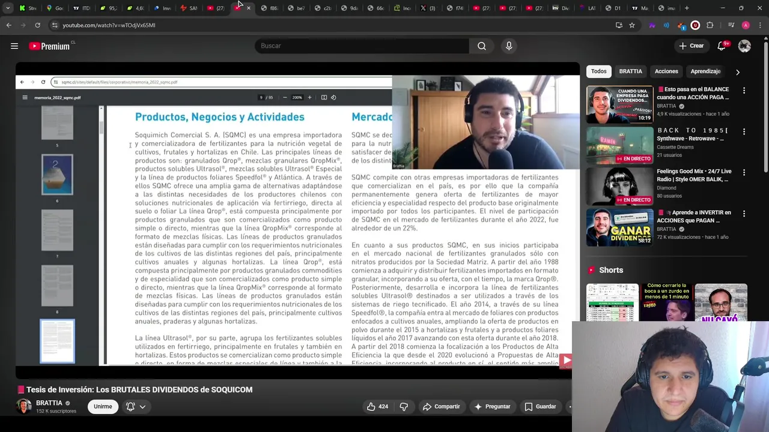Open options for Aprende a INVERTIR video
This screenshot has width=769, height=432.
pos(744,214)
